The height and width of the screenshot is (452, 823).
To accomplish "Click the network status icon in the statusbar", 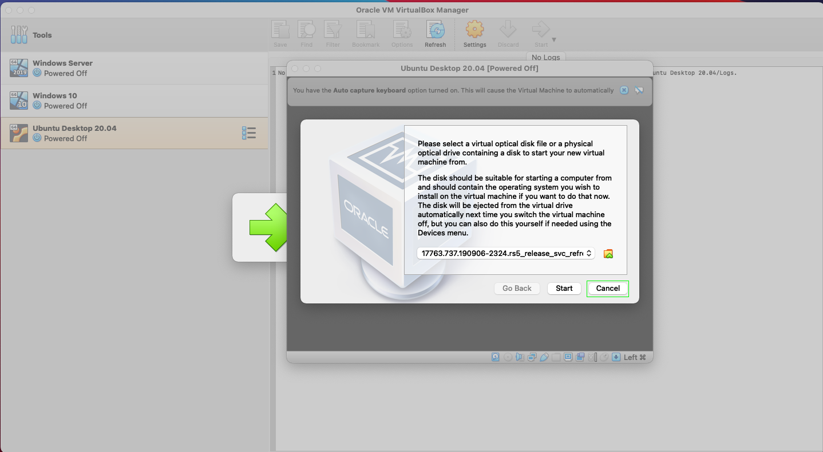I will tap(531, 357).
